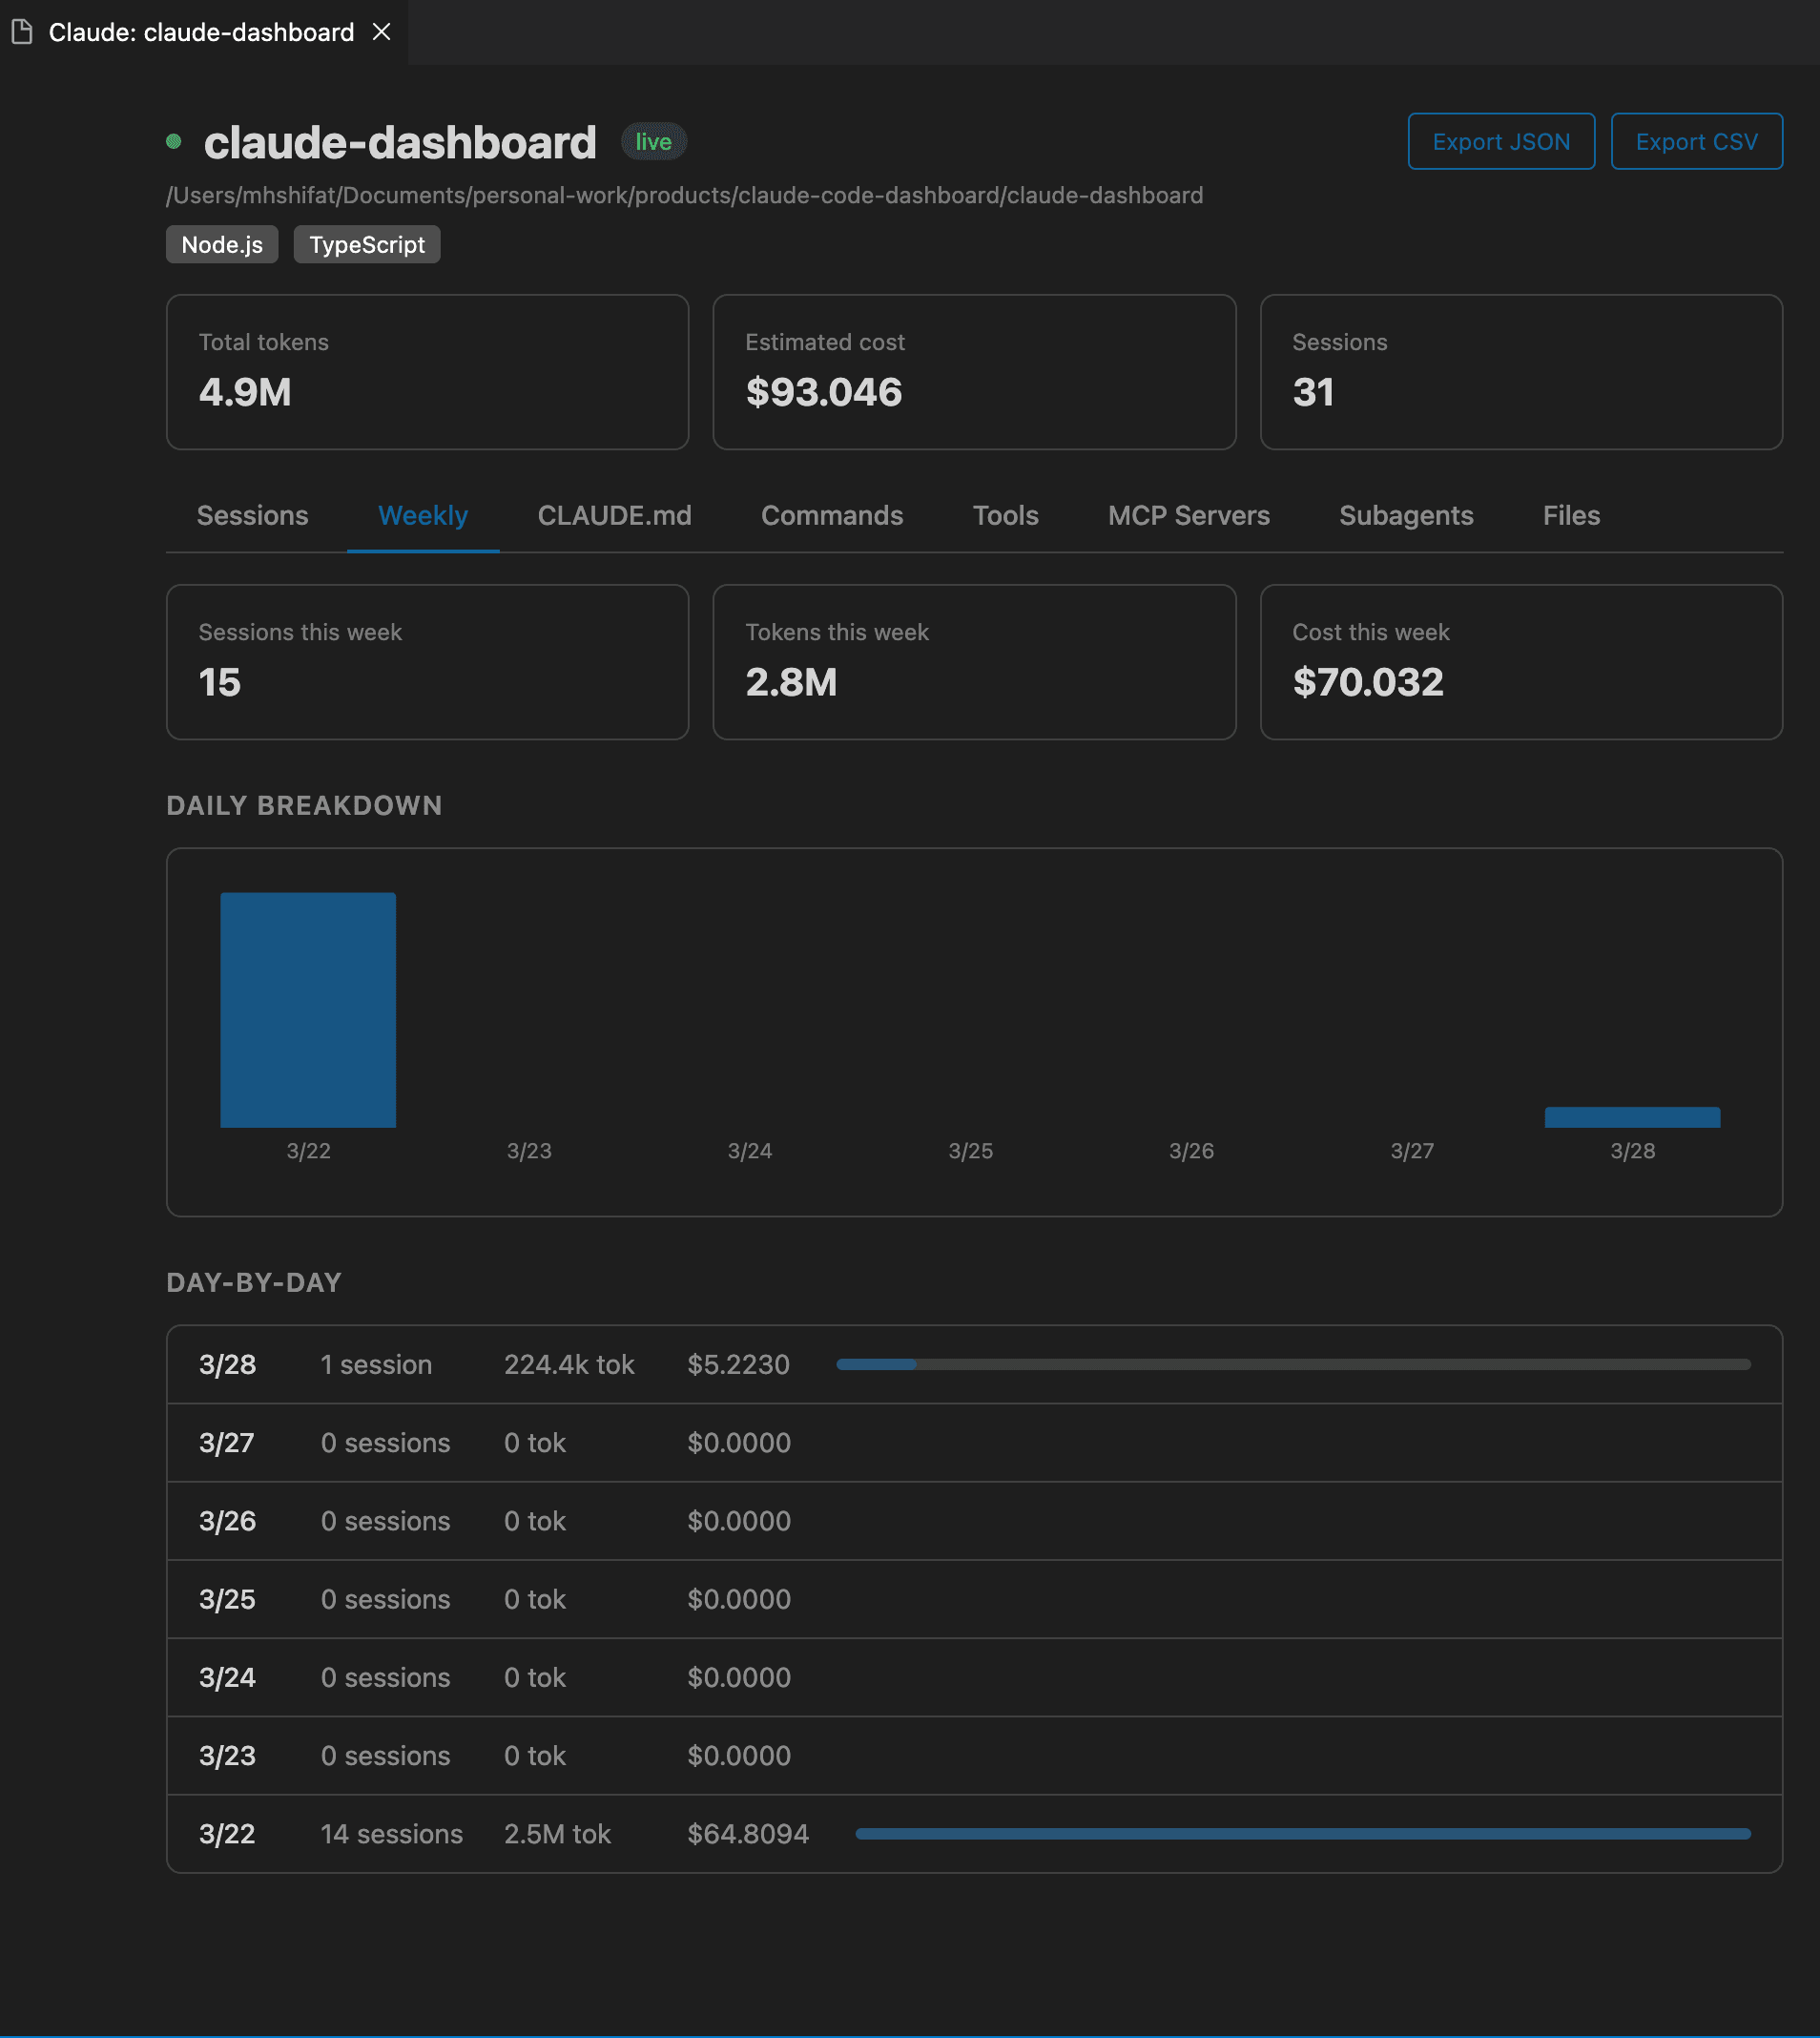The height and width of the screenshot is (2038, 1820).
Task: Click the 3/28 row cost progress bar
Action: tap(1292, 1365)
